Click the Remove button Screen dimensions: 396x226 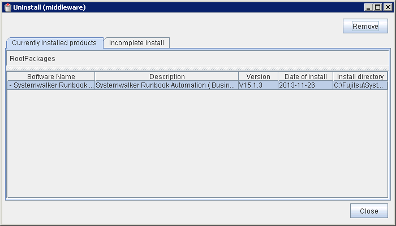pos(365,26)
